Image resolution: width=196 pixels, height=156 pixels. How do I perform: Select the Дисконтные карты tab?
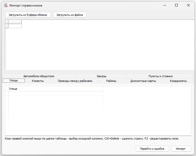pyautogui.click(x=143, y=81)
